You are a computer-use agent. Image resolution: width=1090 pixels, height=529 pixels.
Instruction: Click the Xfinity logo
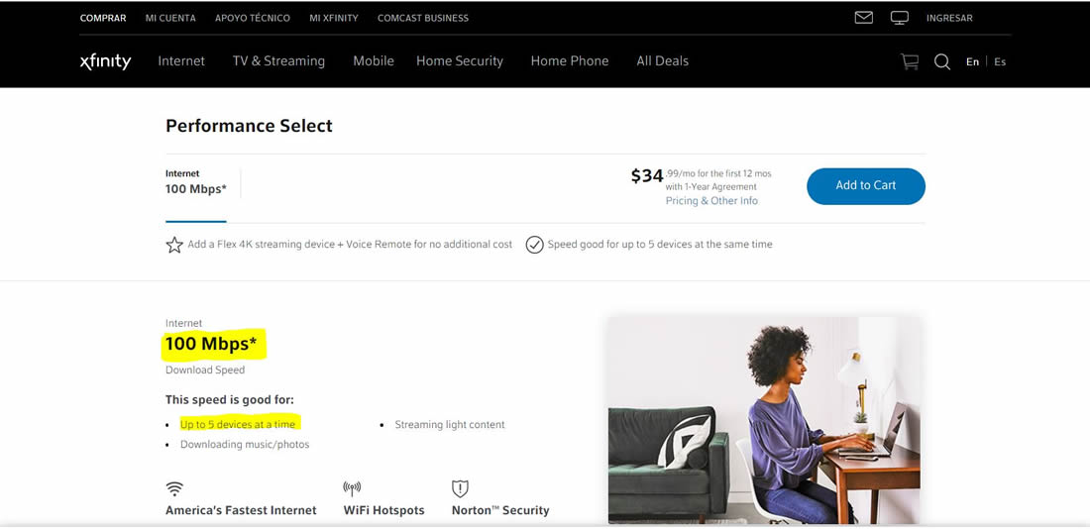click(x=105, y=61)
